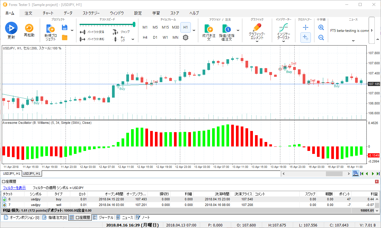
Task: Create a new project with 新規プロジェクト
Action: click(x=50, y=29)
